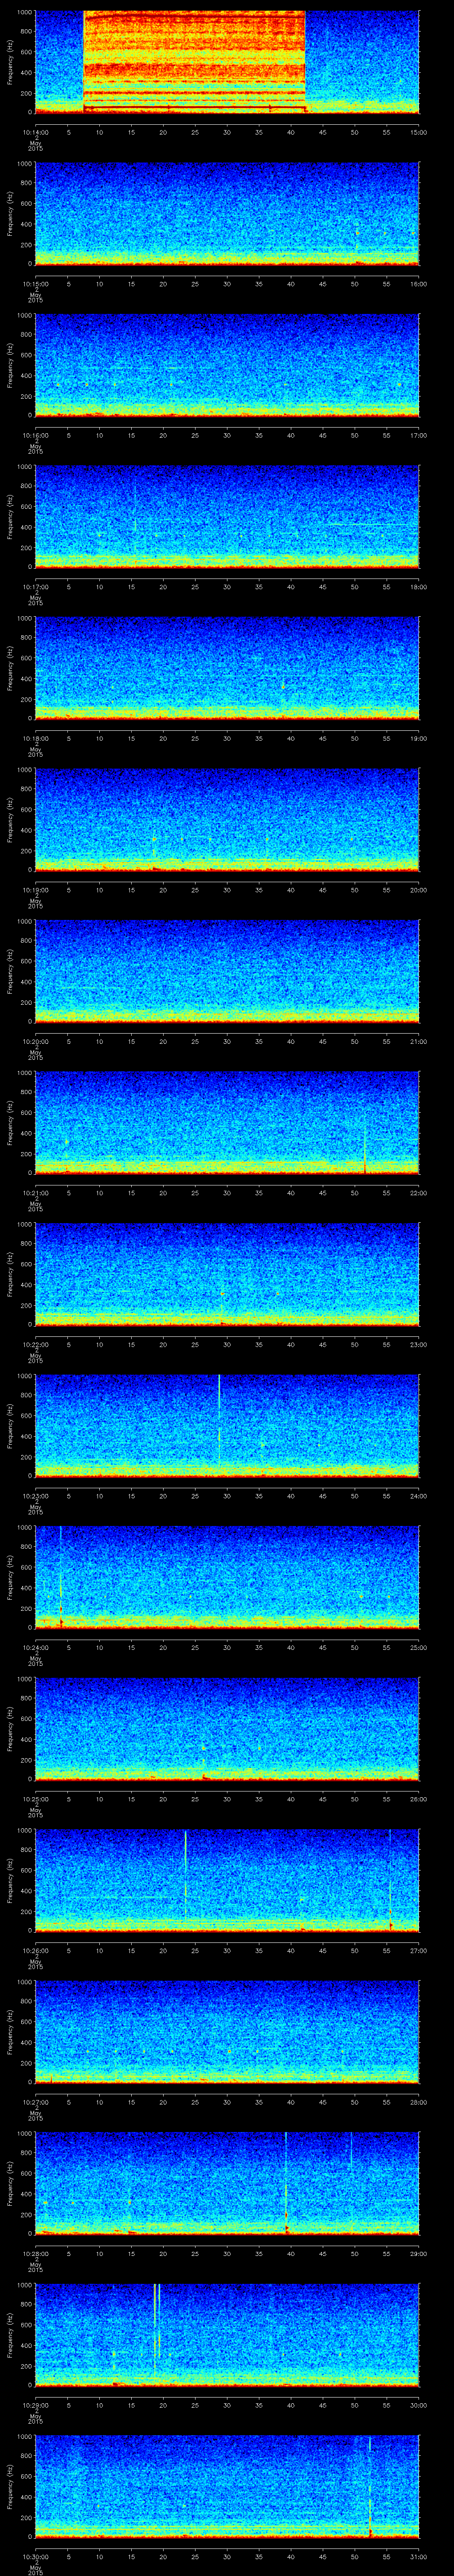This screenshot has height=2576, width=454.
Task: Click the Frequency (Hz) axis label of the 10:14:00 panel
Action: click(x=10, y=62)
